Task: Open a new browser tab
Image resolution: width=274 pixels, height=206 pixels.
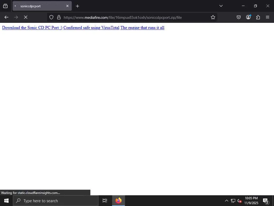Action: [77, 6]
